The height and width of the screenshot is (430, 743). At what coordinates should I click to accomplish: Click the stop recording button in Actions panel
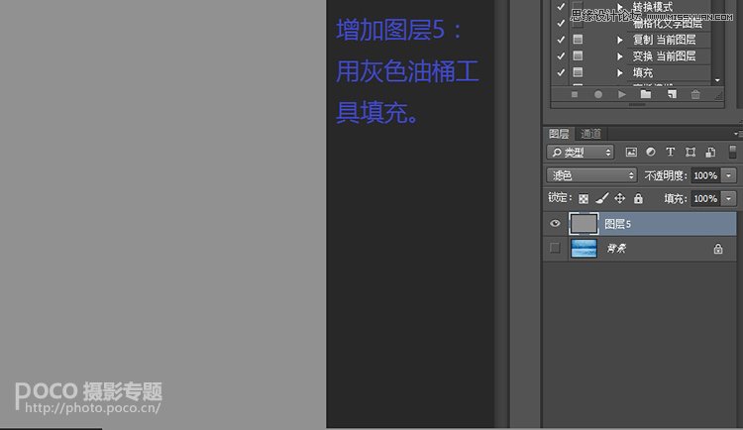[x=575, y=95]
